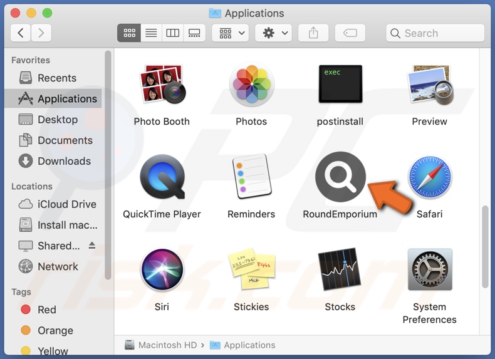495x359 pixels.
Task: Click the Search field
Action: (x=435, y=33)
